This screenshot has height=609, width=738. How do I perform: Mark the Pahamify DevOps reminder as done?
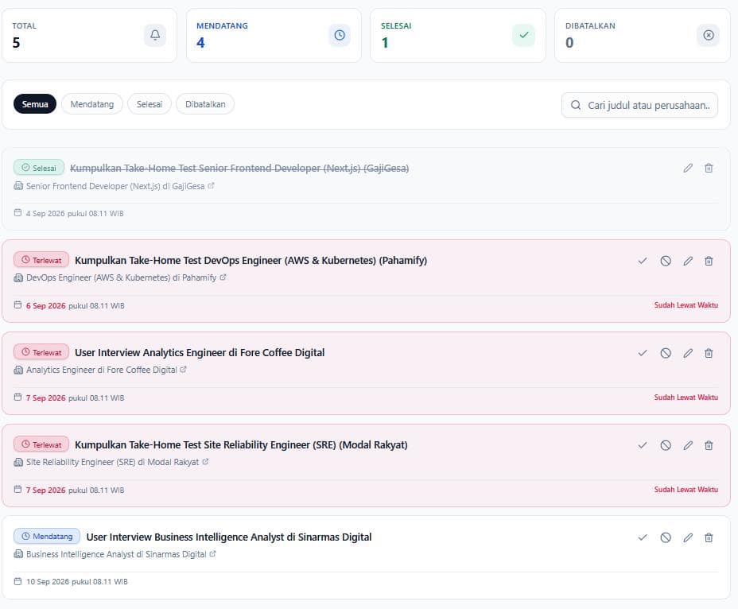pyautogui.click(x=643, y=261)
